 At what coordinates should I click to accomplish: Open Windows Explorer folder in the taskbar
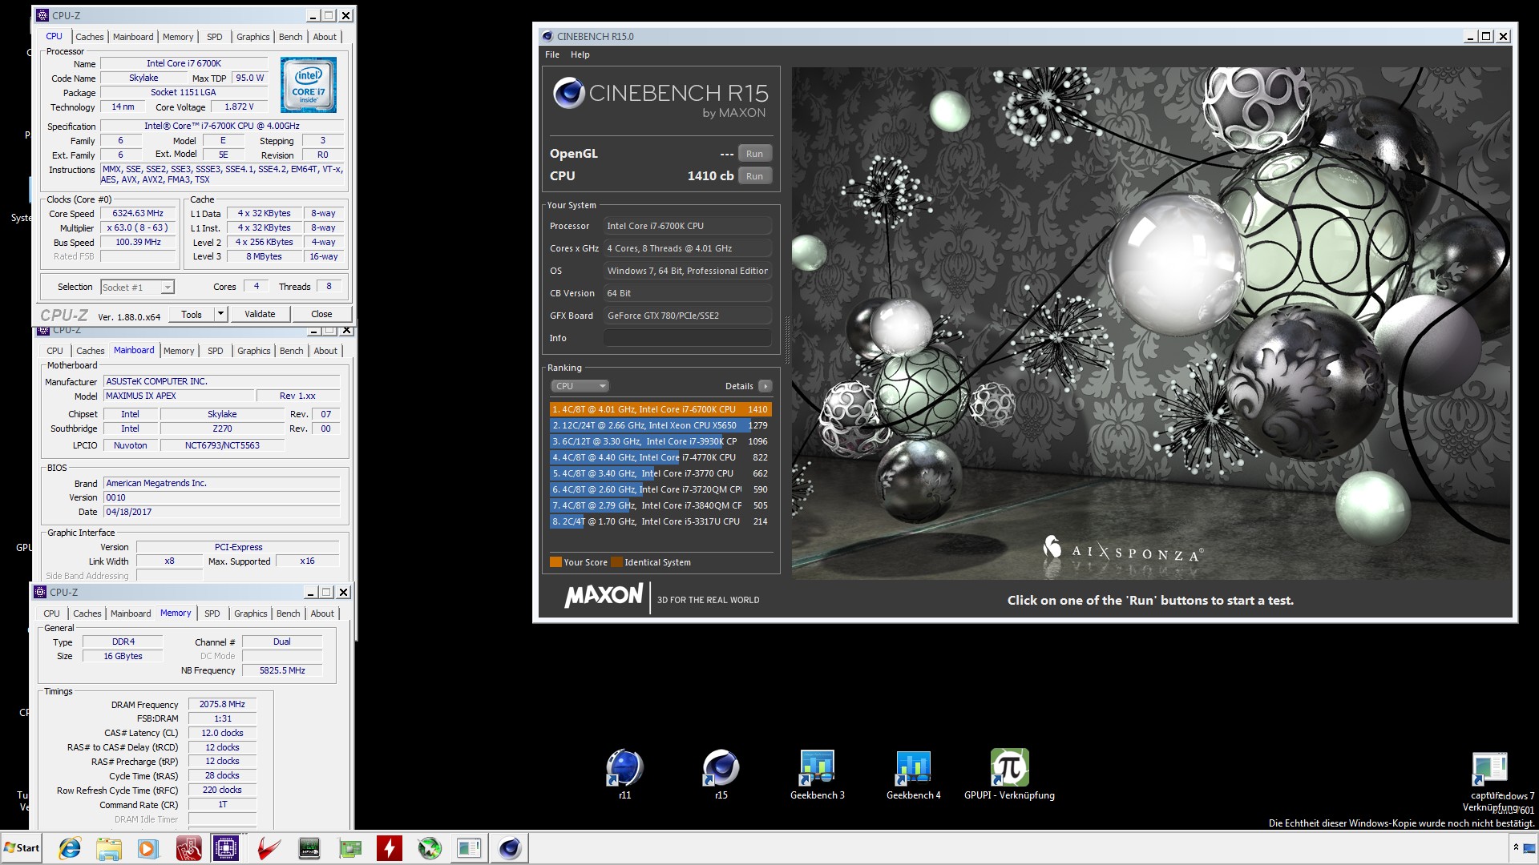109,848
